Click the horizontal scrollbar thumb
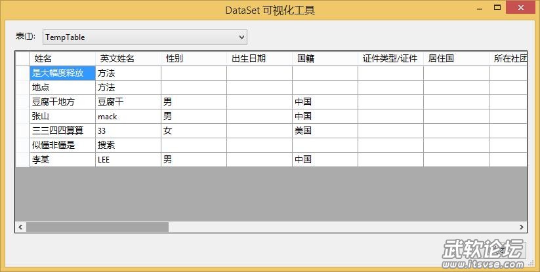Viewport: 540px width, 272px height. click(98, 227)
